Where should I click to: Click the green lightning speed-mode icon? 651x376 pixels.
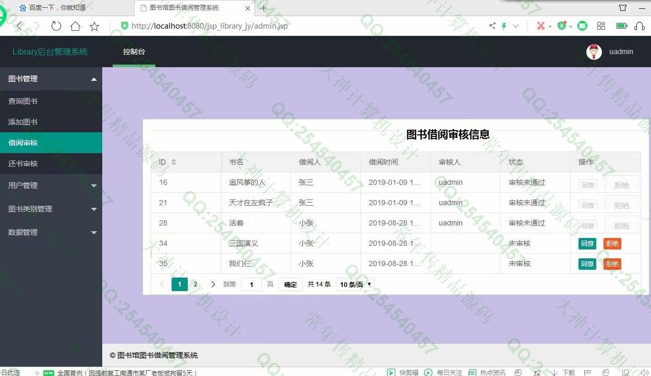pos(504,26)
